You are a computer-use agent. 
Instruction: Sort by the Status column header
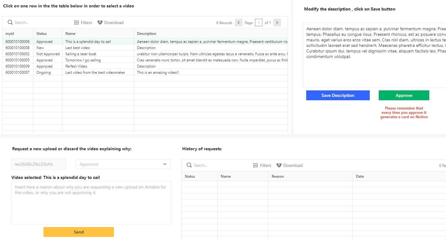pos(42,34)
